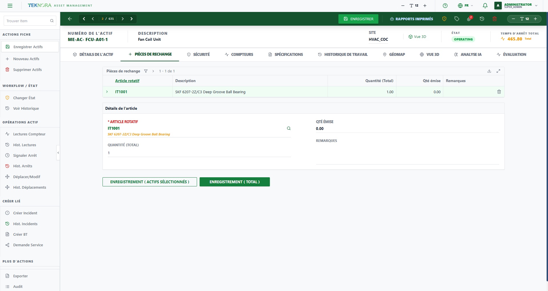Open Voir Historique in sidebar
This screenshot has width=548, height=291.
coord(26,108)
